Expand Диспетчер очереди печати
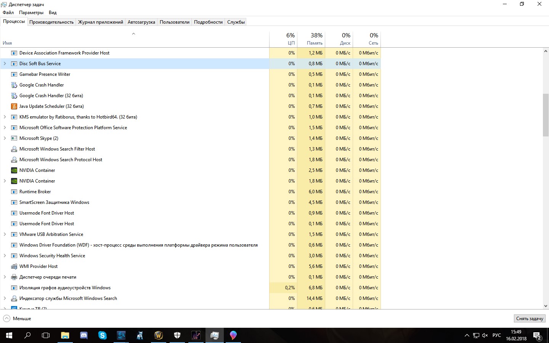The image size is (549, 343). point(5,277)
